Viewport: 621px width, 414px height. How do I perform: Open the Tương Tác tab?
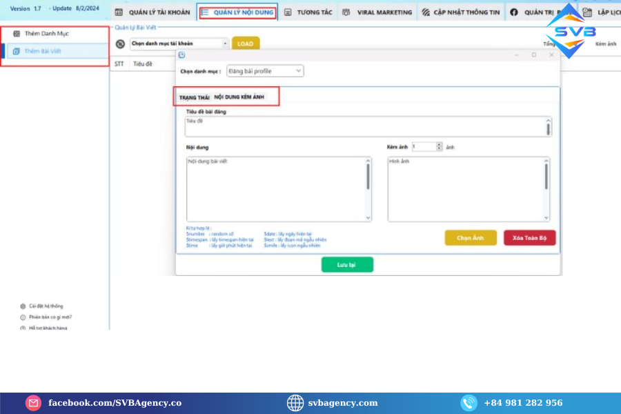tap(308, 12)
